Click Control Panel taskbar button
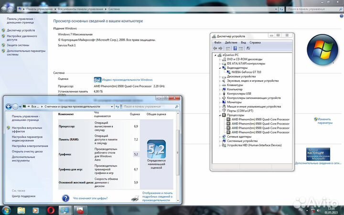Image resolution: width=344 pixels, height=215 pixels. coord(65,210)
